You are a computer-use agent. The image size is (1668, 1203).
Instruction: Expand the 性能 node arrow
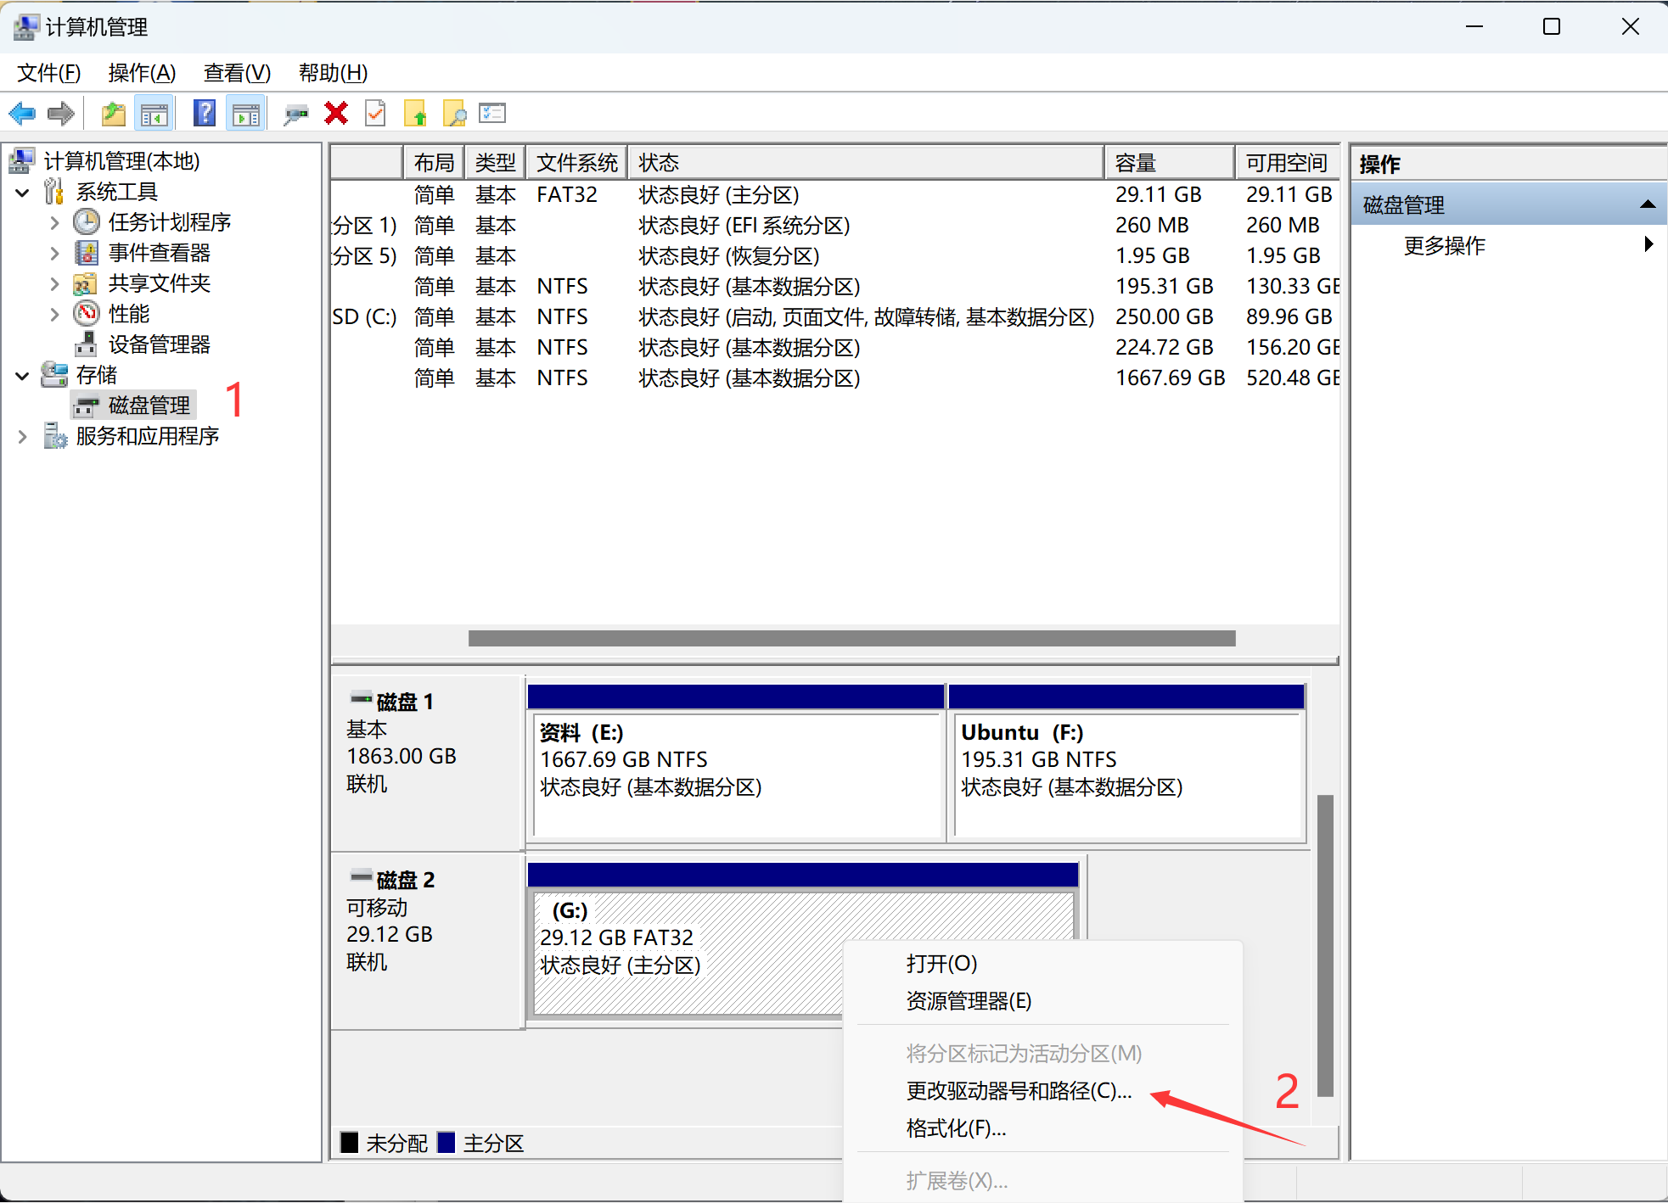pos(54,314)
